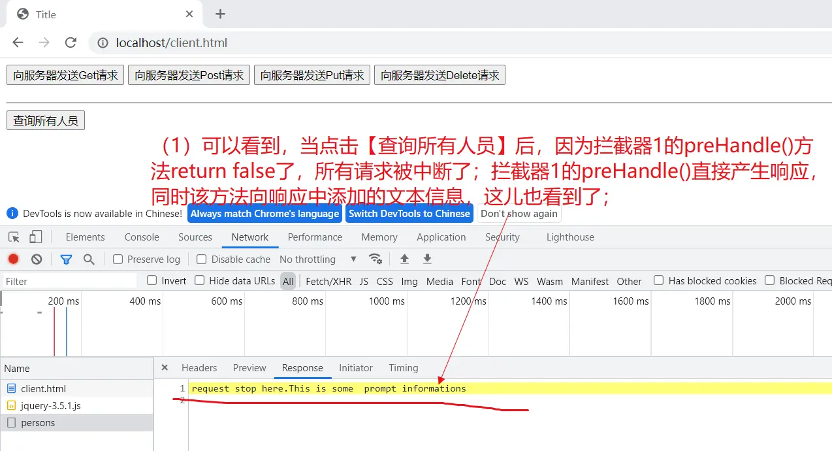Click the browser back arrow
The image size is (832, 451).
click(x=18, y=42)
